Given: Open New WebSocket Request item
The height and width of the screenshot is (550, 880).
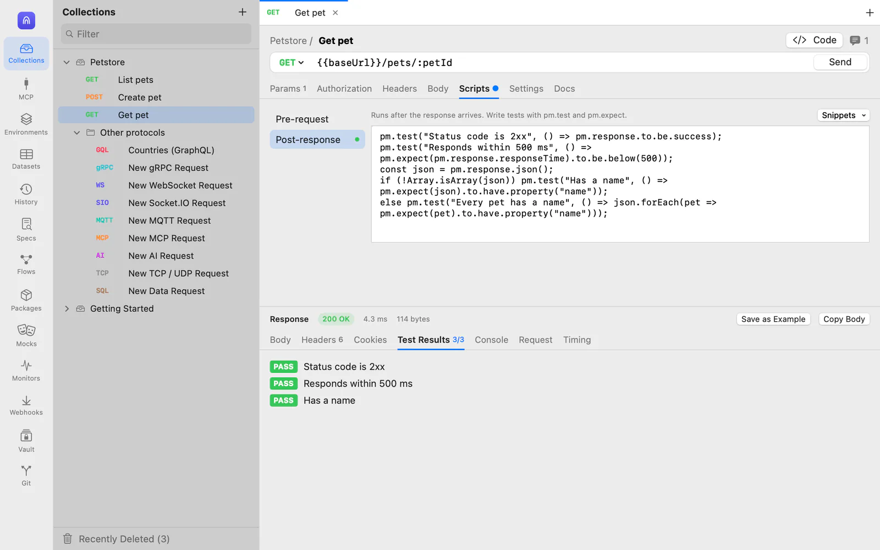Looking at the screenshot, I should [156, 185].
